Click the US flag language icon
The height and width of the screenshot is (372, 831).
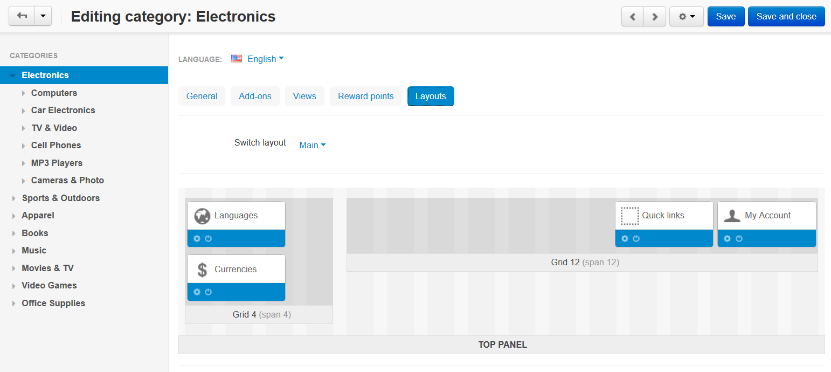coord(237,59)
